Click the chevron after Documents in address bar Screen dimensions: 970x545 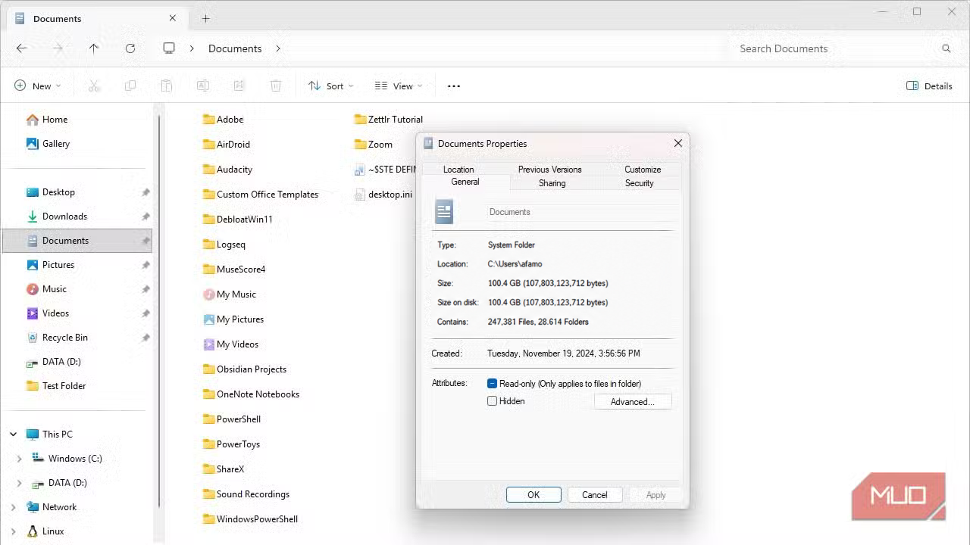point(278,48)
